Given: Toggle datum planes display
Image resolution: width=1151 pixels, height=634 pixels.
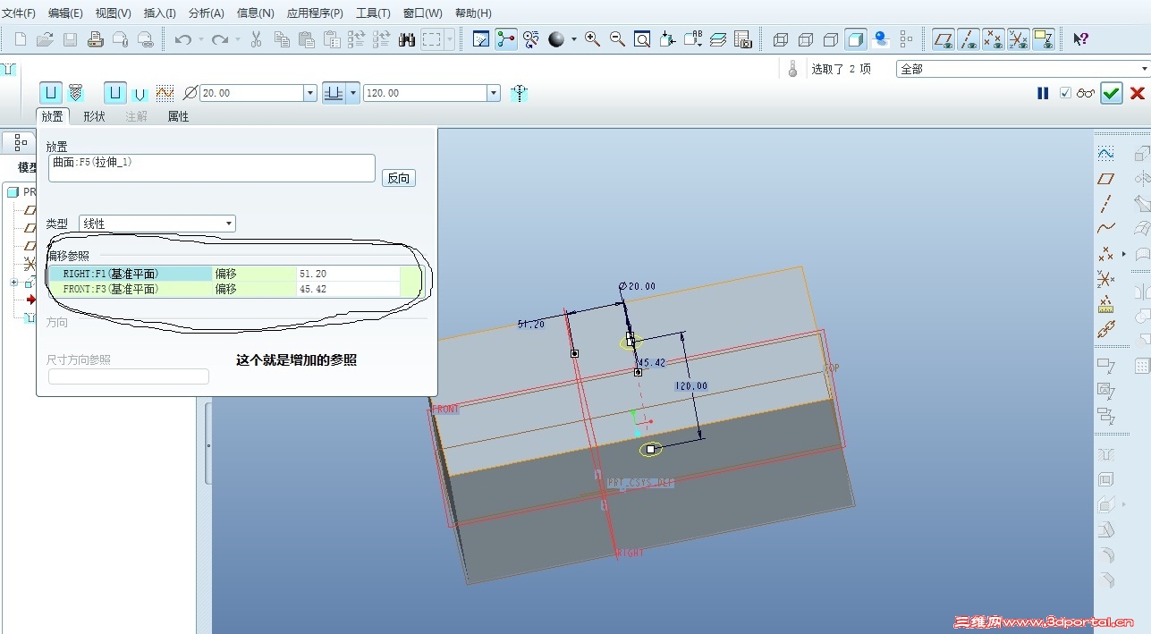Looking at the screenshot, I should point(943,39).
